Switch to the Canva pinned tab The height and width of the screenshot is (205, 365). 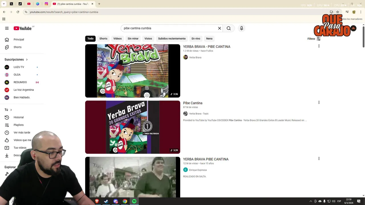[38, 4]
